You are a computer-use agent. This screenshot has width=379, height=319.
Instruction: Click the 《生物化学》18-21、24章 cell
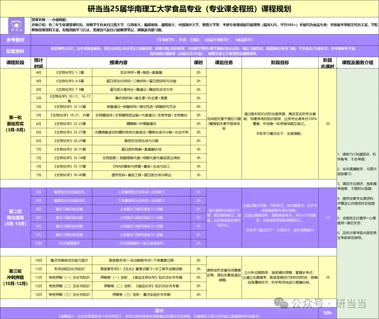click(x=69, y=115)
